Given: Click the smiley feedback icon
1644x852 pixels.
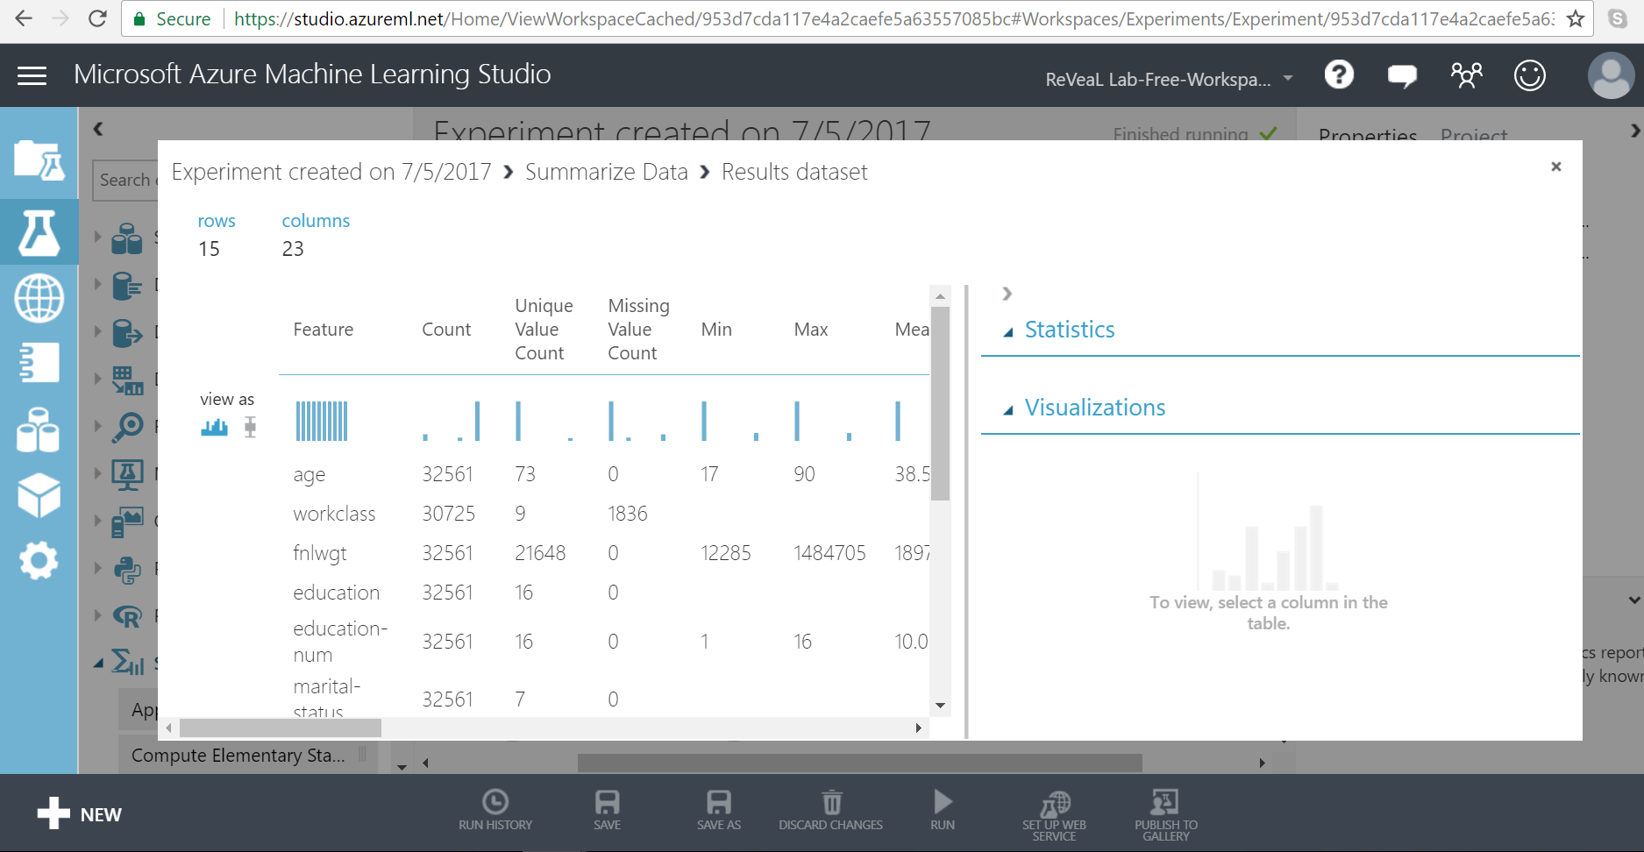Looking at the screenshot, I should tap(1530, 75).
